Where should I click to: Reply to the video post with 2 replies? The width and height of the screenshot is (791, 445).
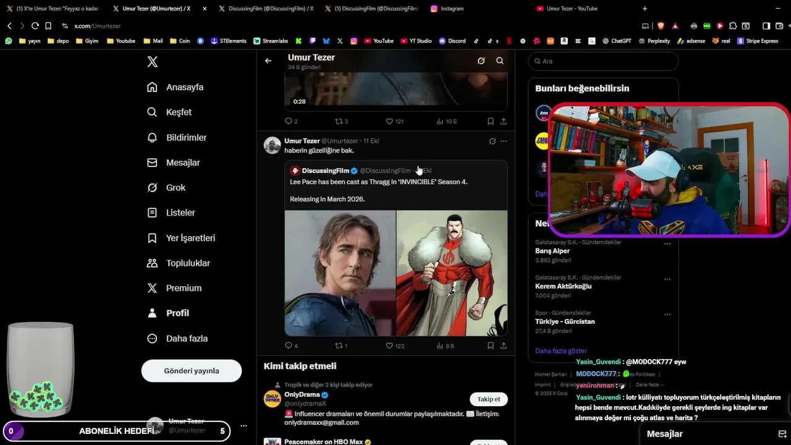pos(291,121)
